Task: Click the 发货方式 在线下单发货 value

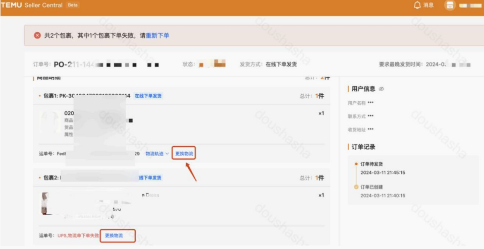Action: (x=281, y=65)
